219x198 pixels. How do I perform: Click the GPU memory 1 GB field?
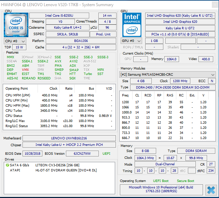[x=154, y=41]
